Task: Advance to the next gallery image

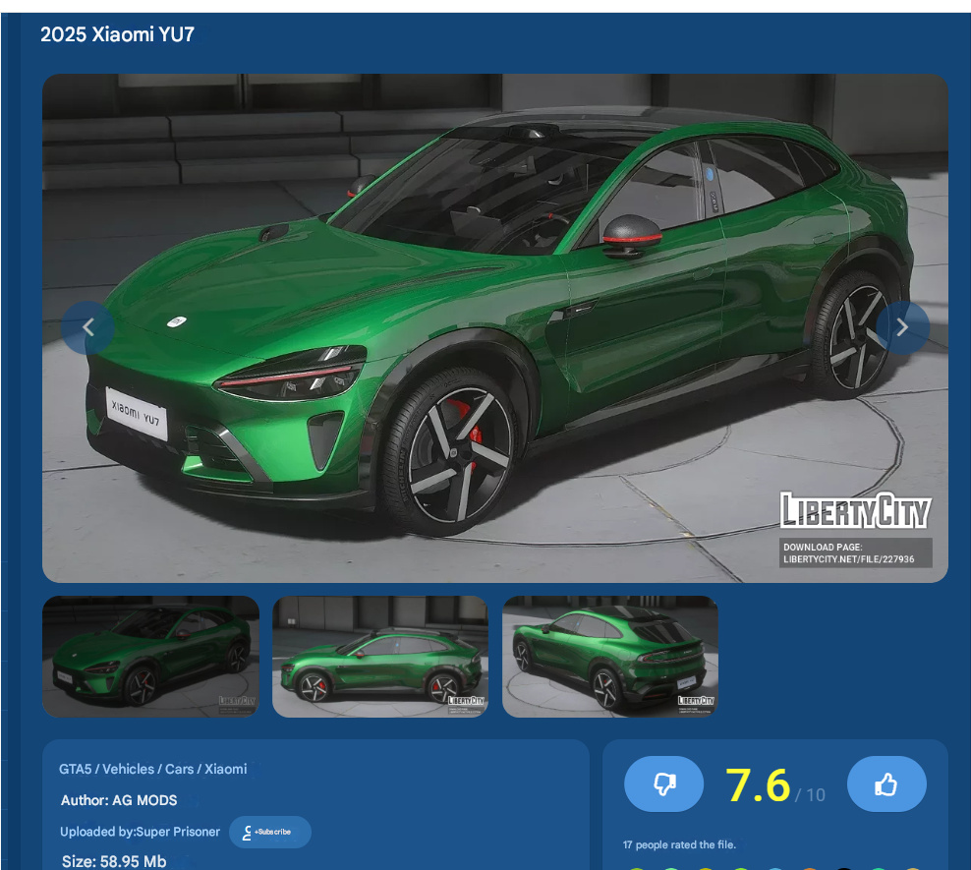Action: [902, 327]
